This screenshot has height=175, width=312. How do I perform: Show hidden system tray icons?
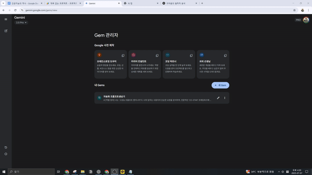[279, 171]
